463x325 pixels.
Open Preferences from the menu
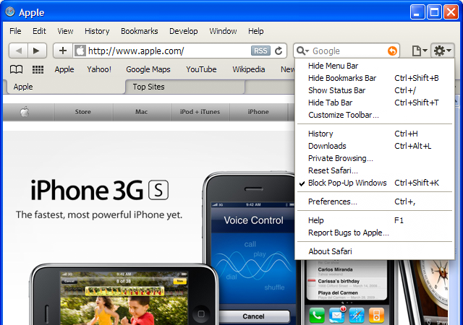(375, 201)
